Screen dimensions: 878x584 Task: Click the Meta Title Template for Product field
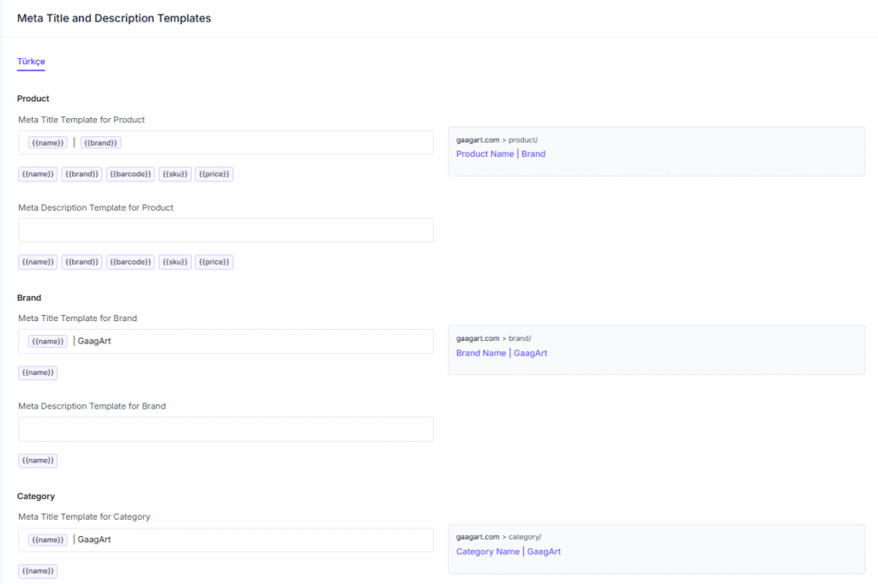point(274,143)
